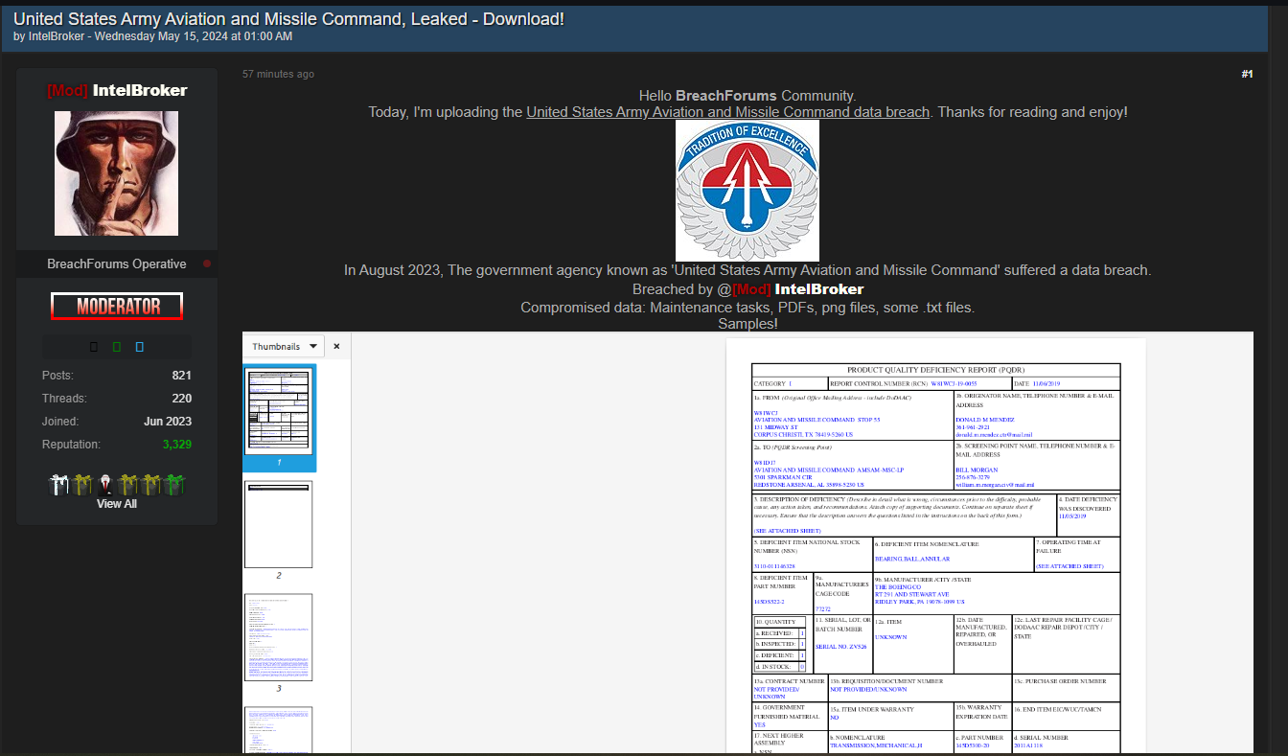The width and height of the screenshot is (1288, 756).
Task: Click IntelBroker in the thread byline
Action: point(57,36)
